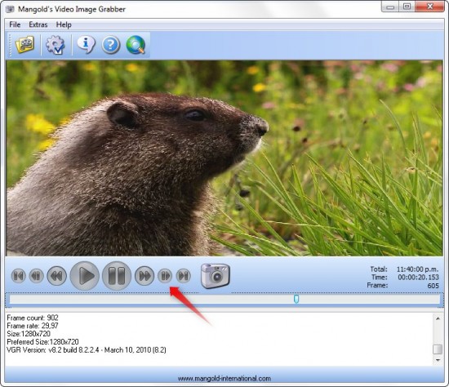The width and height of the screenshot is (449, 387).
Task: Grab the current frame with the camera icon
Action: tap(216, 276)
